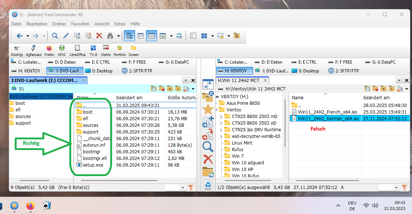Show hidden tray icons chevron
The width and height of the screenshot is (412, 214).
pos(338,206)
